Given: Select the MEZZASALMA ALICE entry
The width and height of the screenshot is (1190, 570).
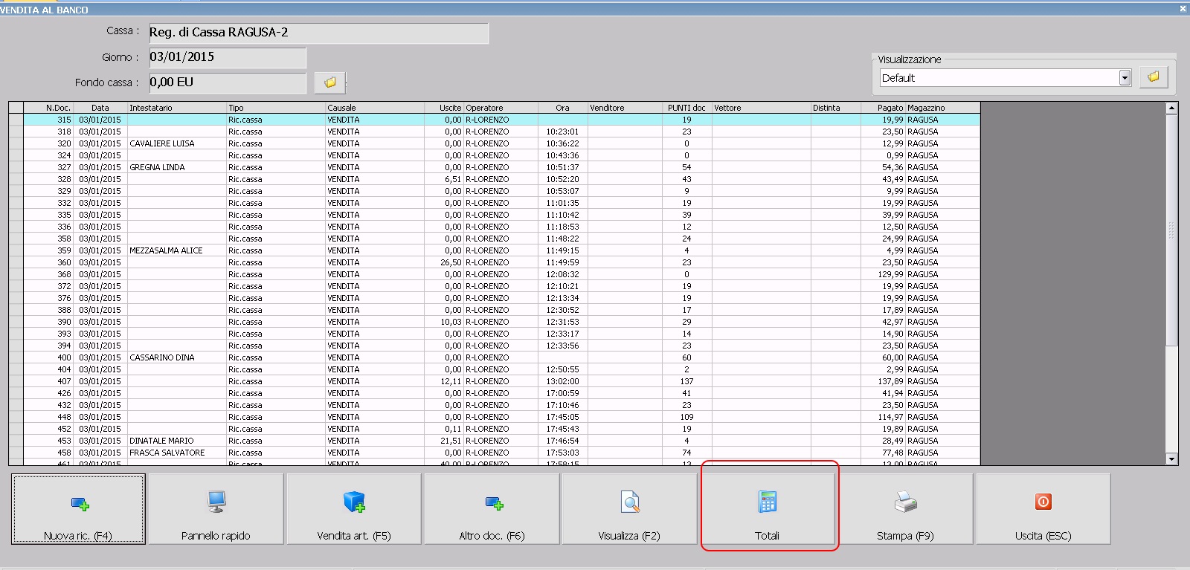Looking at the screenshot, I should click(x=166, y=250).
